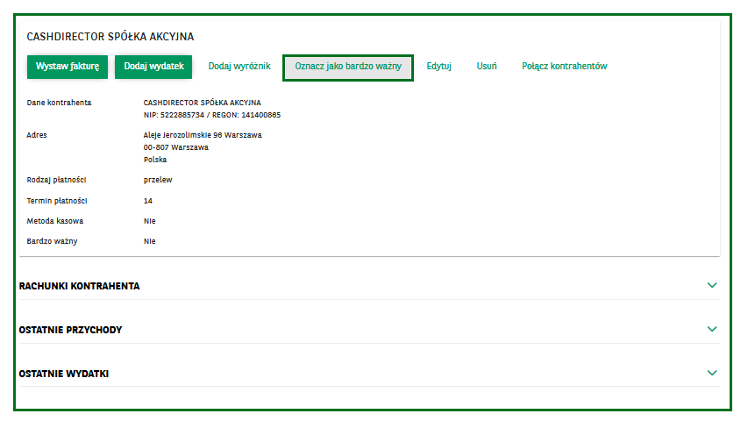Click the CASHDIRECTOR SPÓŁKA AKCYJNA page heading
This screenshot has height=428, width=748.
click(x=110, y=37)
